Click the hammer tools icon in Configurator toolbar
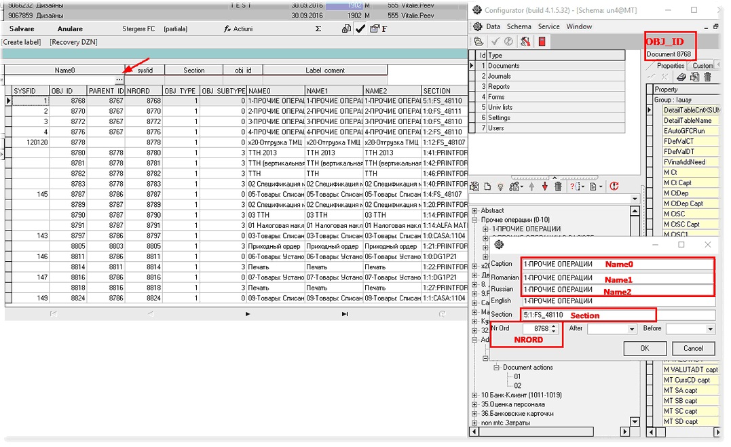This screenshot has width=731, height=447. click(525, 42)
